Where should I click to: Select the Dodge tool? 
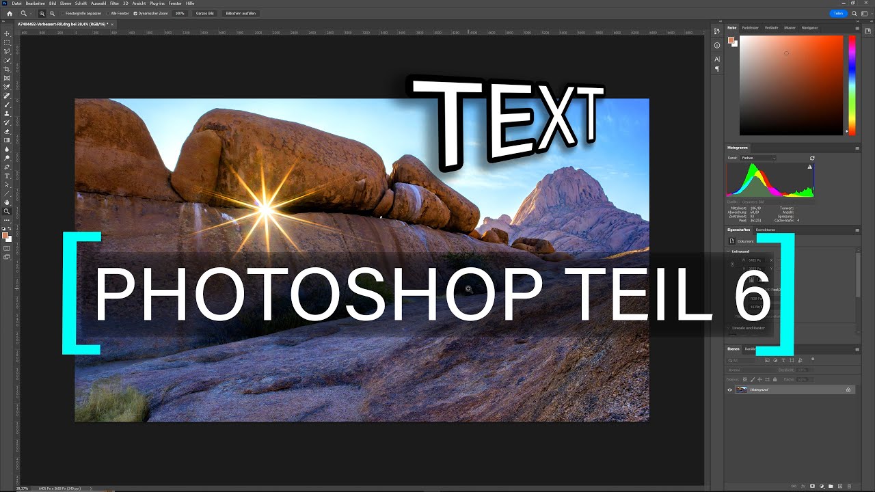tap(7, 158)
